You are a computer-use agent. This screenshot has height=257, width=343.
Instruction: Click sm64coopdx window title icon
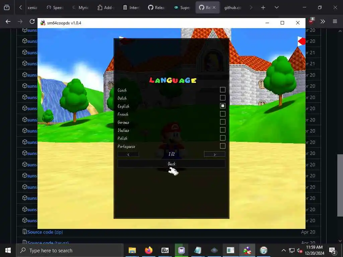(43, 23)
